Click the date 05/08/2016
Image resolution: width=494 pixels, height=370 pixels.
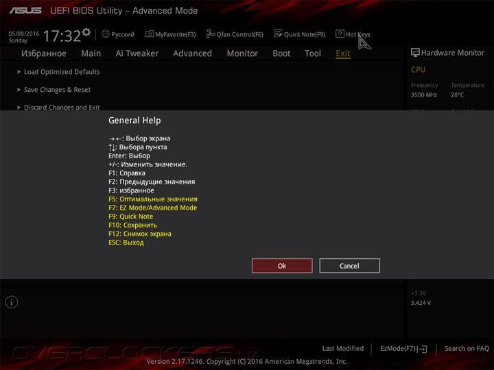[24, 34]
